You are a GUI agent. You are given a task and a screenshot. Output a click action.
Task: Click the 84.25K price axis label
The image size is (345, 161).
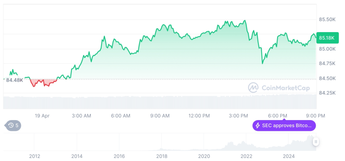[x=327, y=93]
